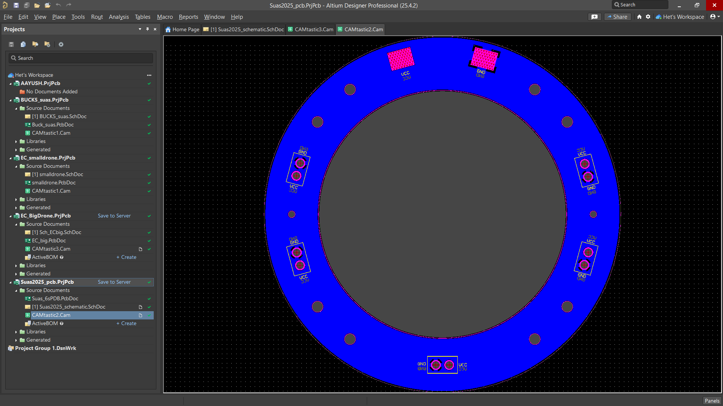Select Buck_suas.PcbDoc in project tree
This screenshot has width=723, height=406.
pos(53,125)
